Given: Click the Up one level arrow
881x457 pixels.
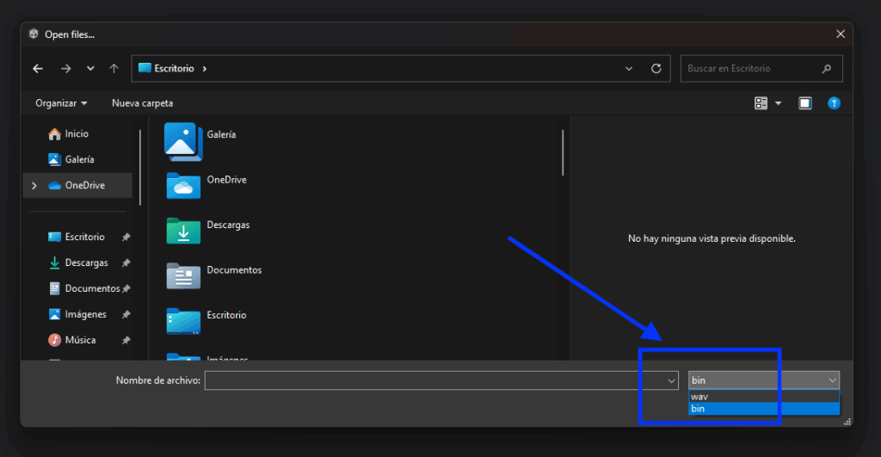Looking at the screenshot, I should pyautogui.click(x=114, y=69).
